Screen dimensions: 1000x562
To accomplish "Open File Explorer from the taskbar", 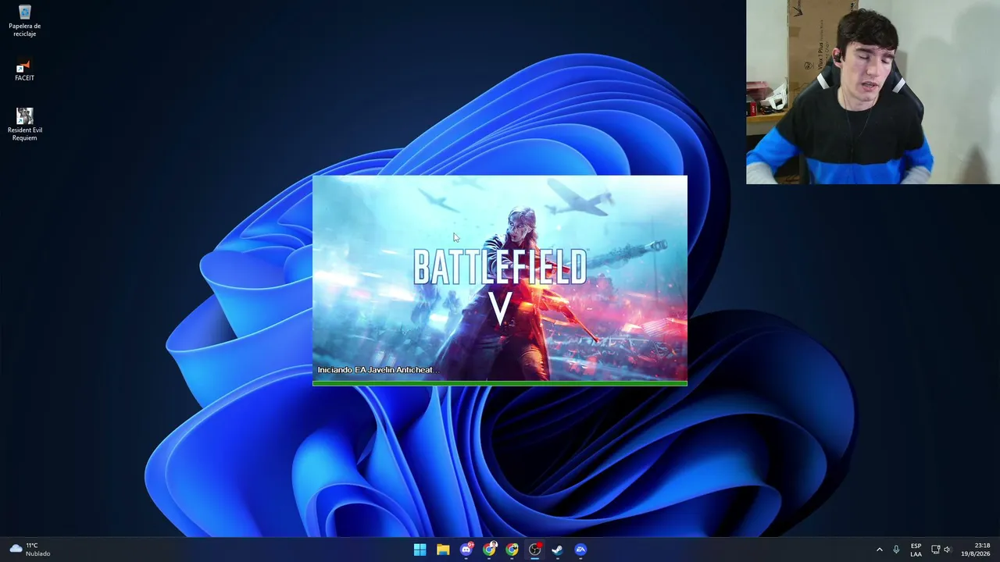I will click(x=443, y=550).
